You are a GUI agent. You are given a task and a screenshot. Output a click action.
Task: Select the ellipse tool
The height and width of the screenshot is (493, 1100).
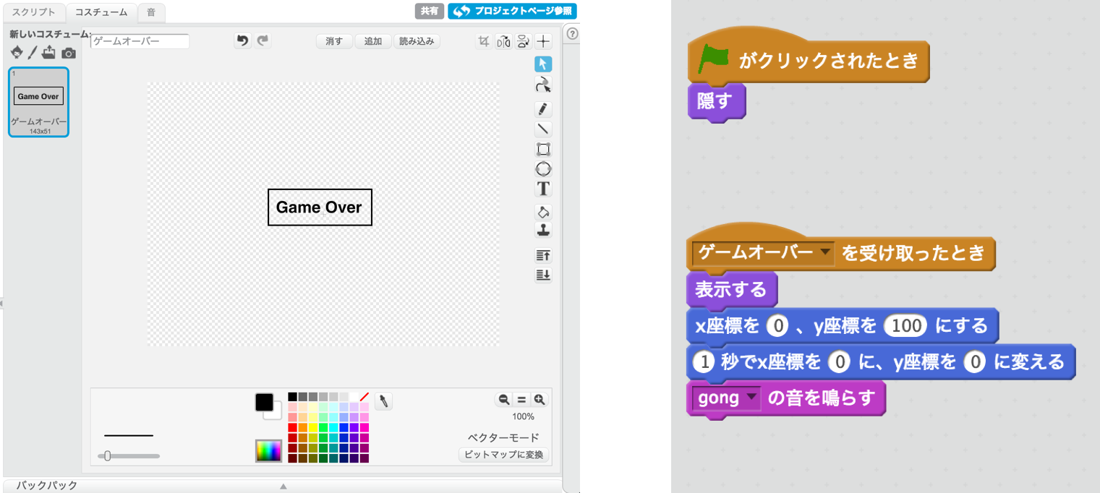543,169
